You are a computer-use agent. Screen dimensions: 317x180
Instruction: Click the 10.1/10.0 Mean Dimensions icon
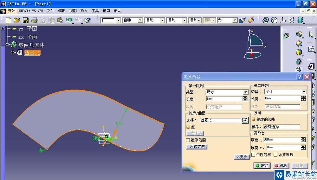pos(291,20)
